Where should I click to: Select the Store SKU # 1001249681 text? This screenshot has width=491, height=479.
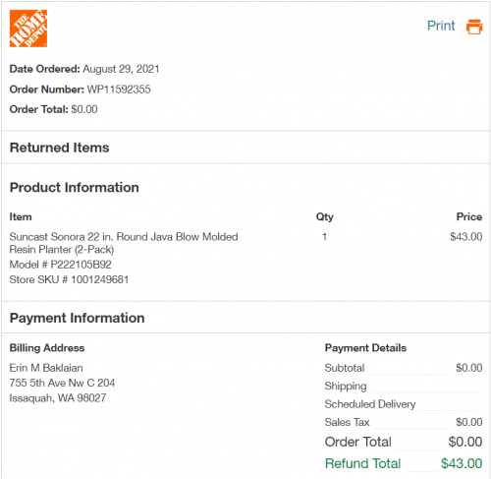point(69,279)
